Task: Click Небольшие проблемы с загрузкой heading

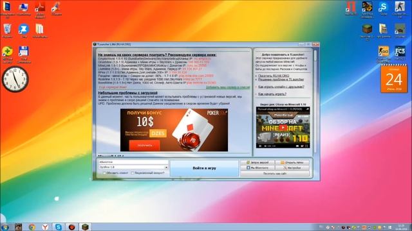Action: coord(127,92)
